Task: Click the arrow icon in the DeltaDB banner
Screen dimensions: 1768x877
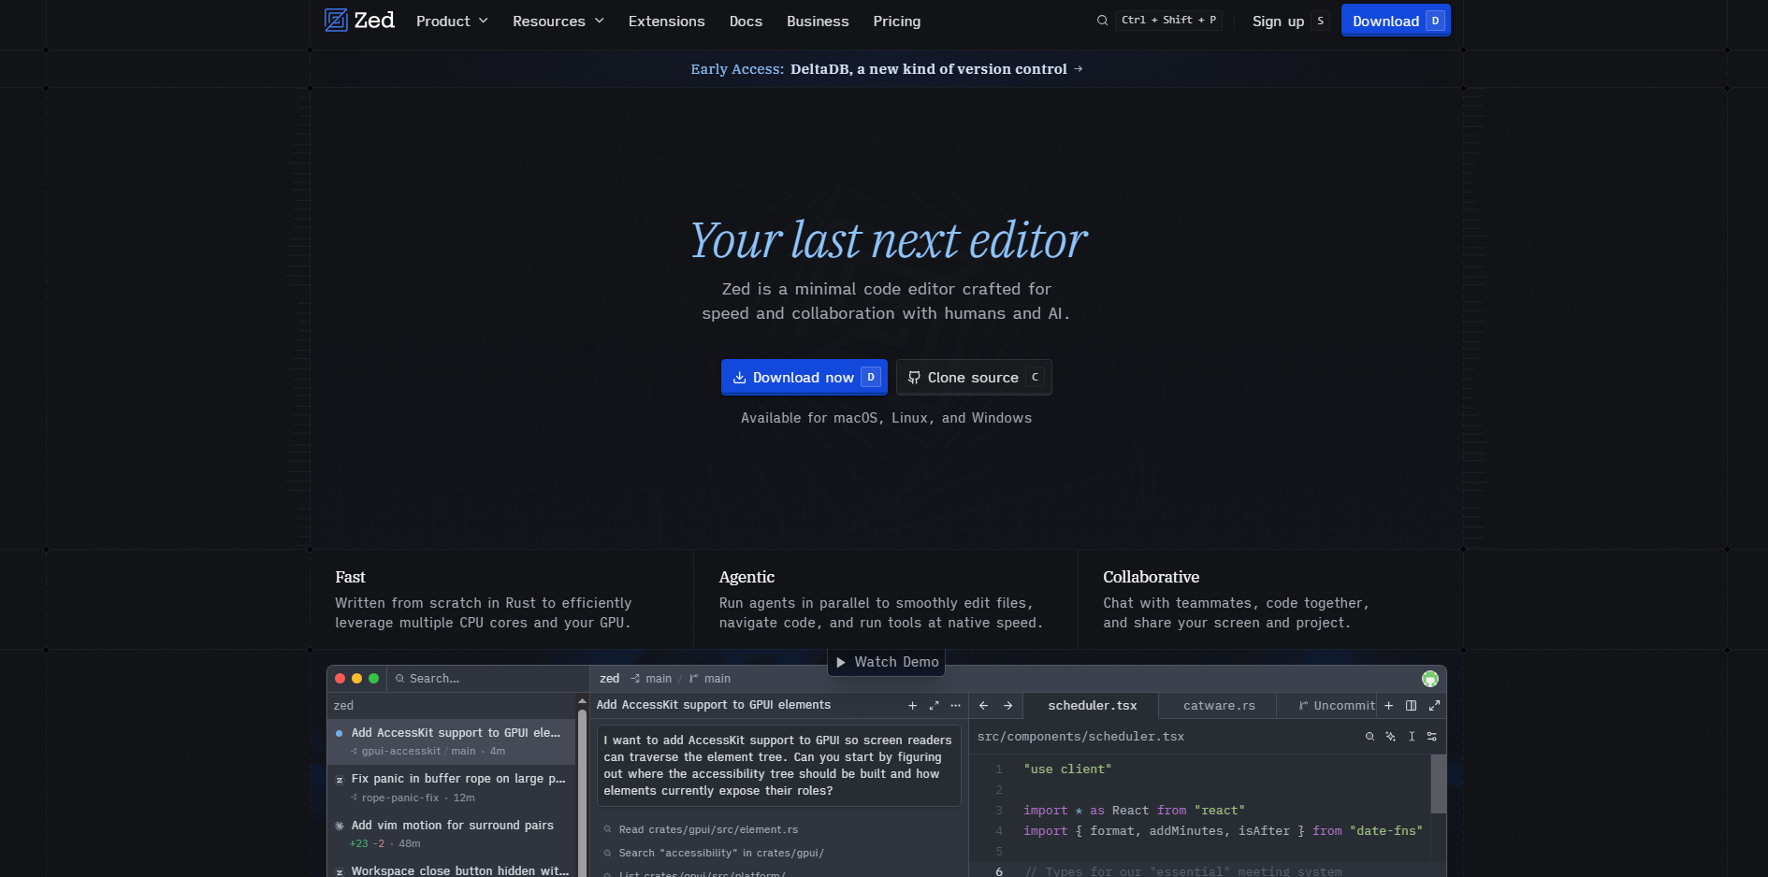Action: [x=1078, y=69]
